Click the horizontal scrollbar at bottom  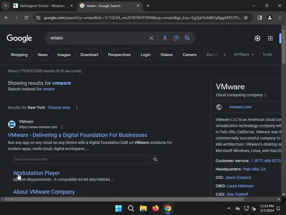(x=124, y=199)
